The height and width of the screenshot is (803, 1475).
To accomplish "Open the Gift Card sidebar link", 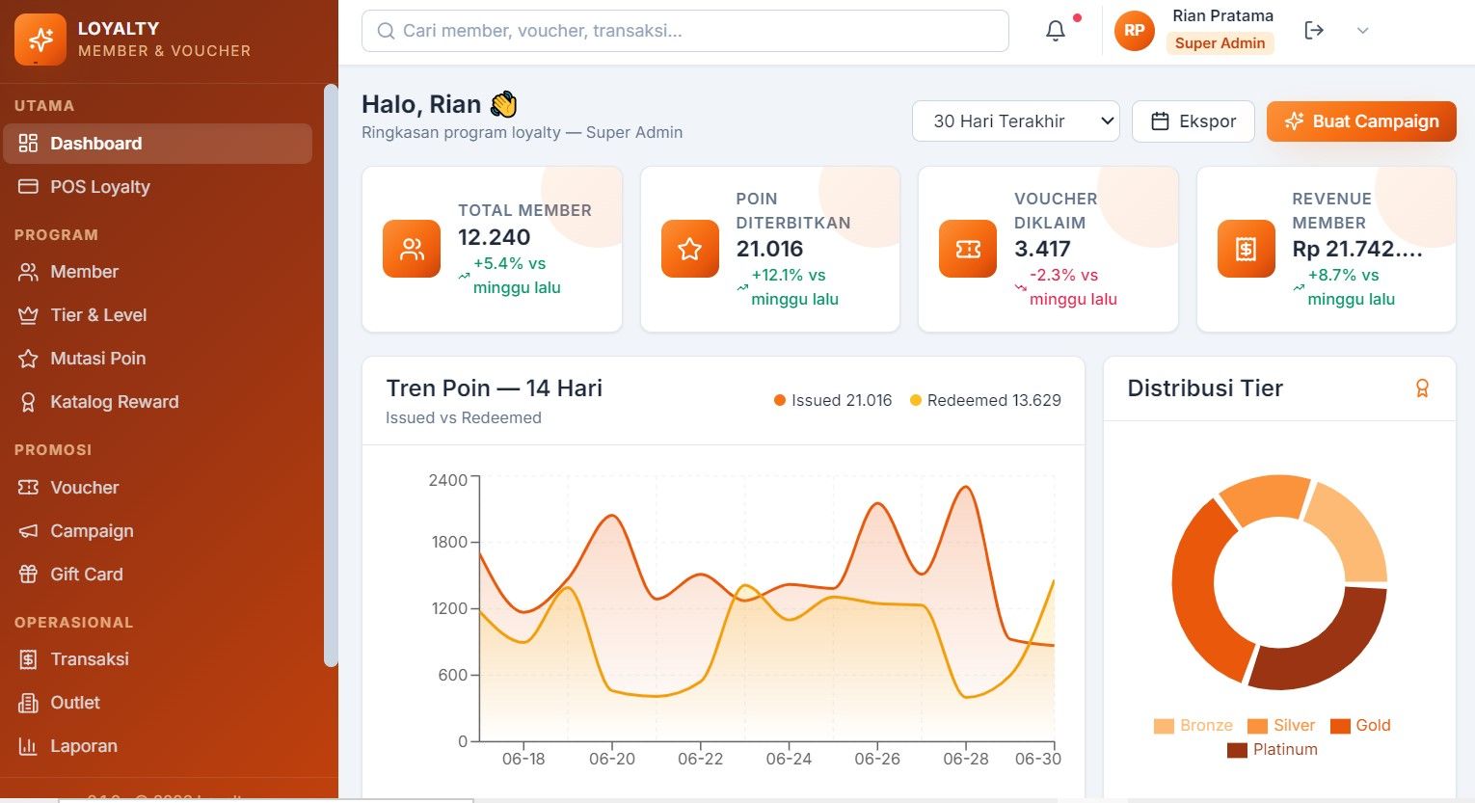I will (157, 575).
